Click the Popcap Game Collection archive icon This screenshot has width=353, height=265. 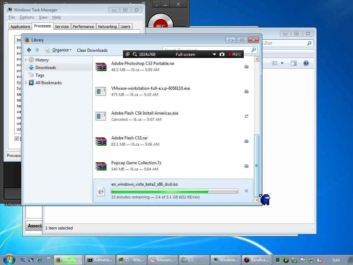point(101,166)
